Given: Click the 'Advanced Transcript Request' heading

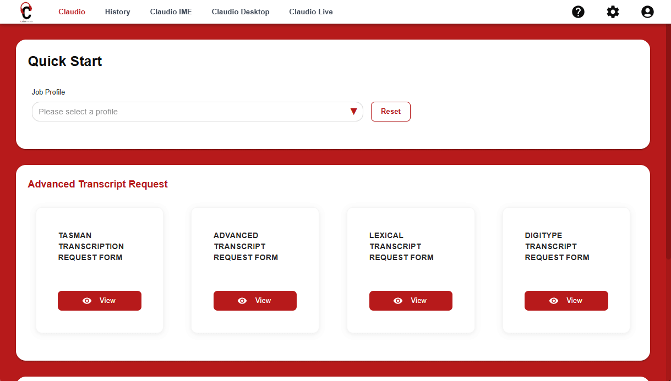Looking at the screenshot, I should [98, 184].
